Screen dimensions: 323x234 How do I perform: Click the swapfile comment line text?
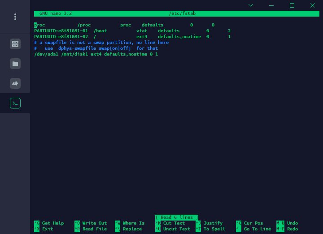101,43
